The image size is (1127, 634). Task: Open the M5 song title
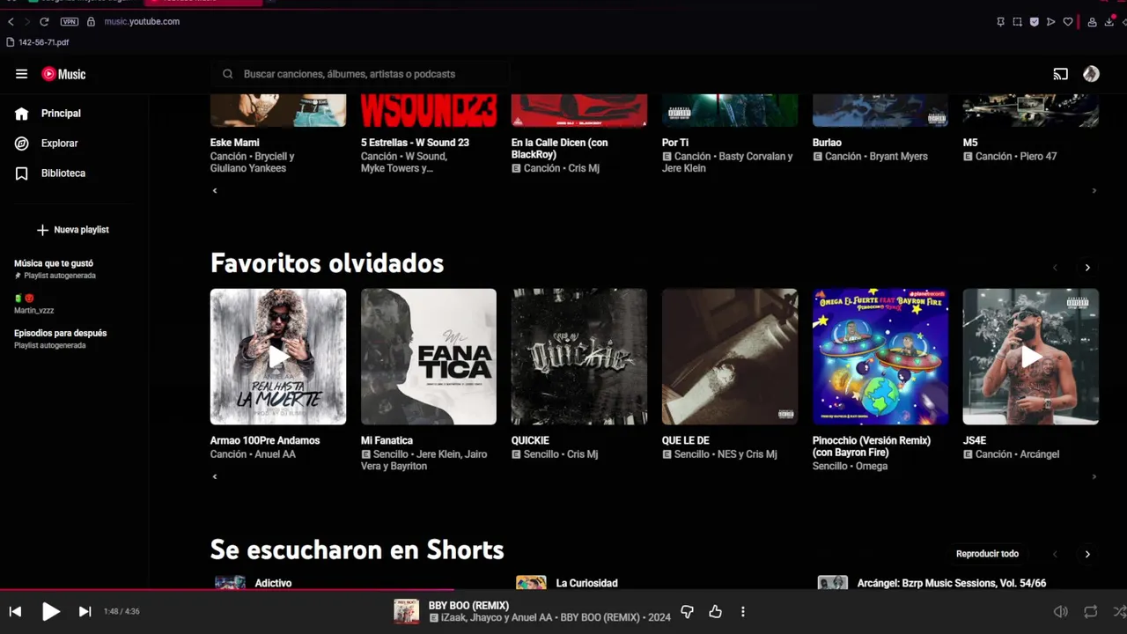[970, 143]
